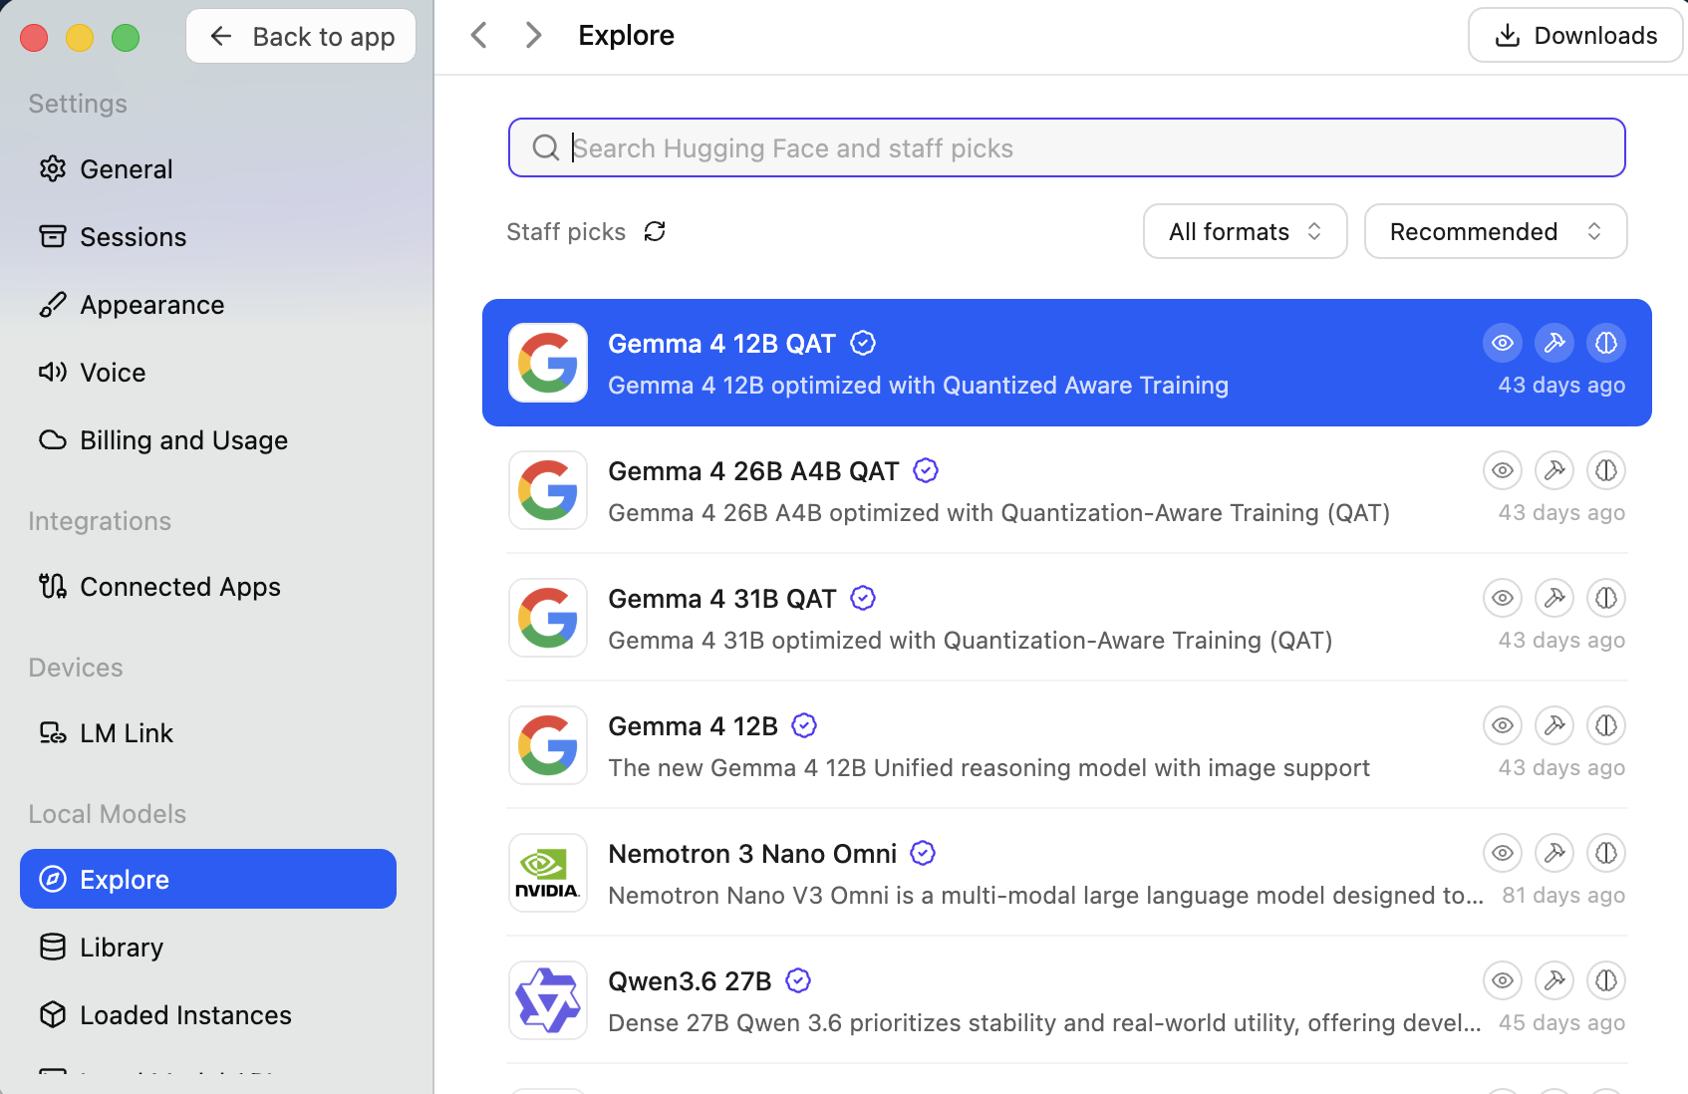Viewport: 1688px width, 1094px height.
Task: Navigate back with the left chevron
Action: tap(479, 36)
